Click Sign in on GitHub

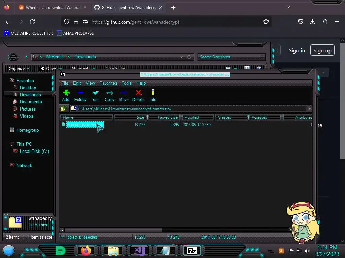pos(297,51)
